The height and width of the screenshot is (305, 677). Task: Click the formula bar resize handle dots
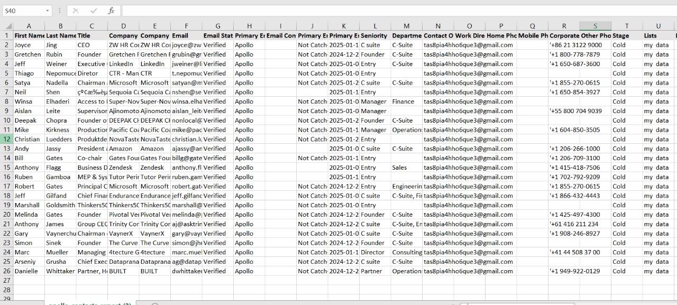click(x=60, y=11)
